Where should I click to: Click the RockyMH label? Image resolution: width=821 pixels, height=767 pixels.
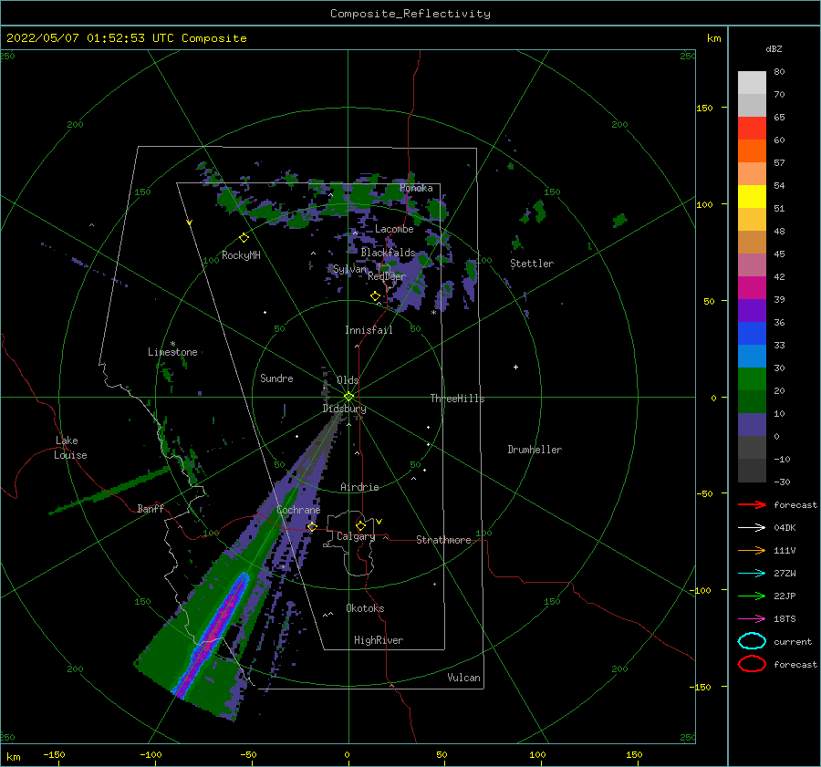pos(241,255)
